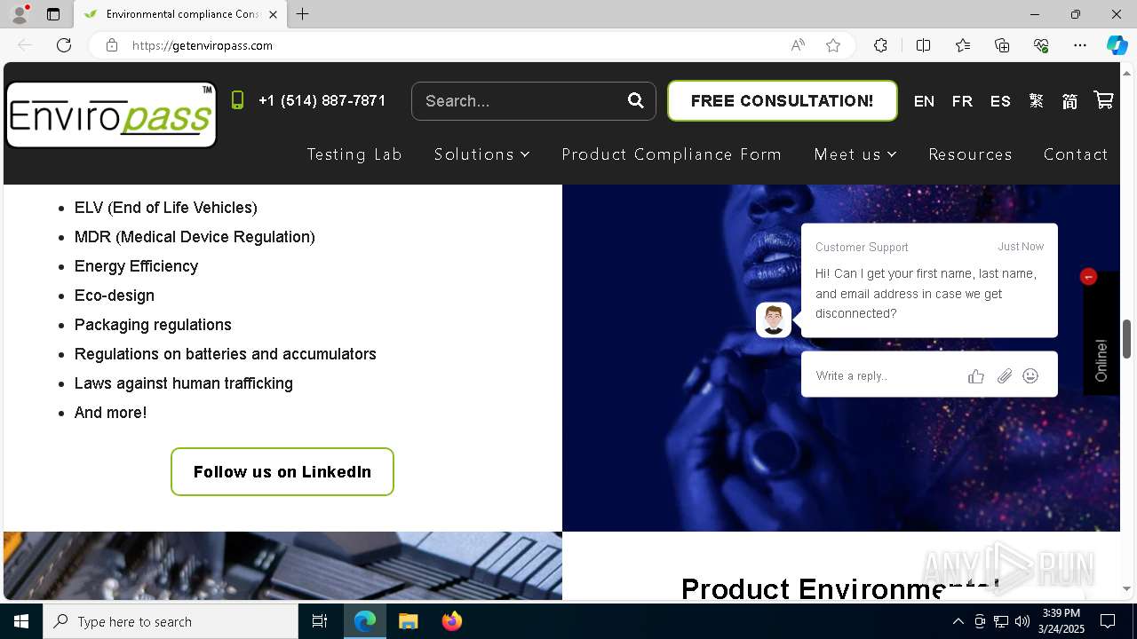This screenshot has height=639, width=1137.
Task: Switch site language to FR
Action: 962,101
